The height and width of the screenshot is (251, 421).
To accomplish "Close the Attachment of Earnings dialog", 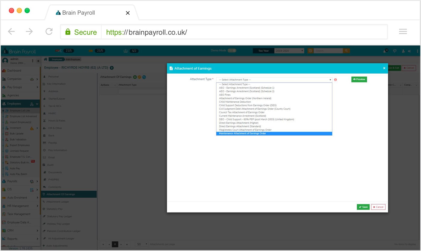I will 384,68.
